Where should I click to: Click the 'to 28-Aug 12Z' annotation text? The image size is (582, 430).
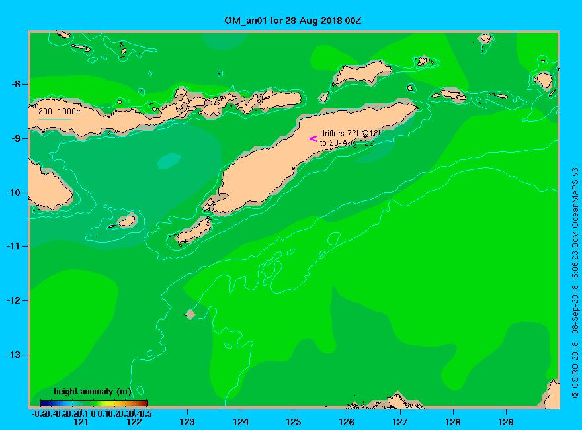tap(347, 143)
